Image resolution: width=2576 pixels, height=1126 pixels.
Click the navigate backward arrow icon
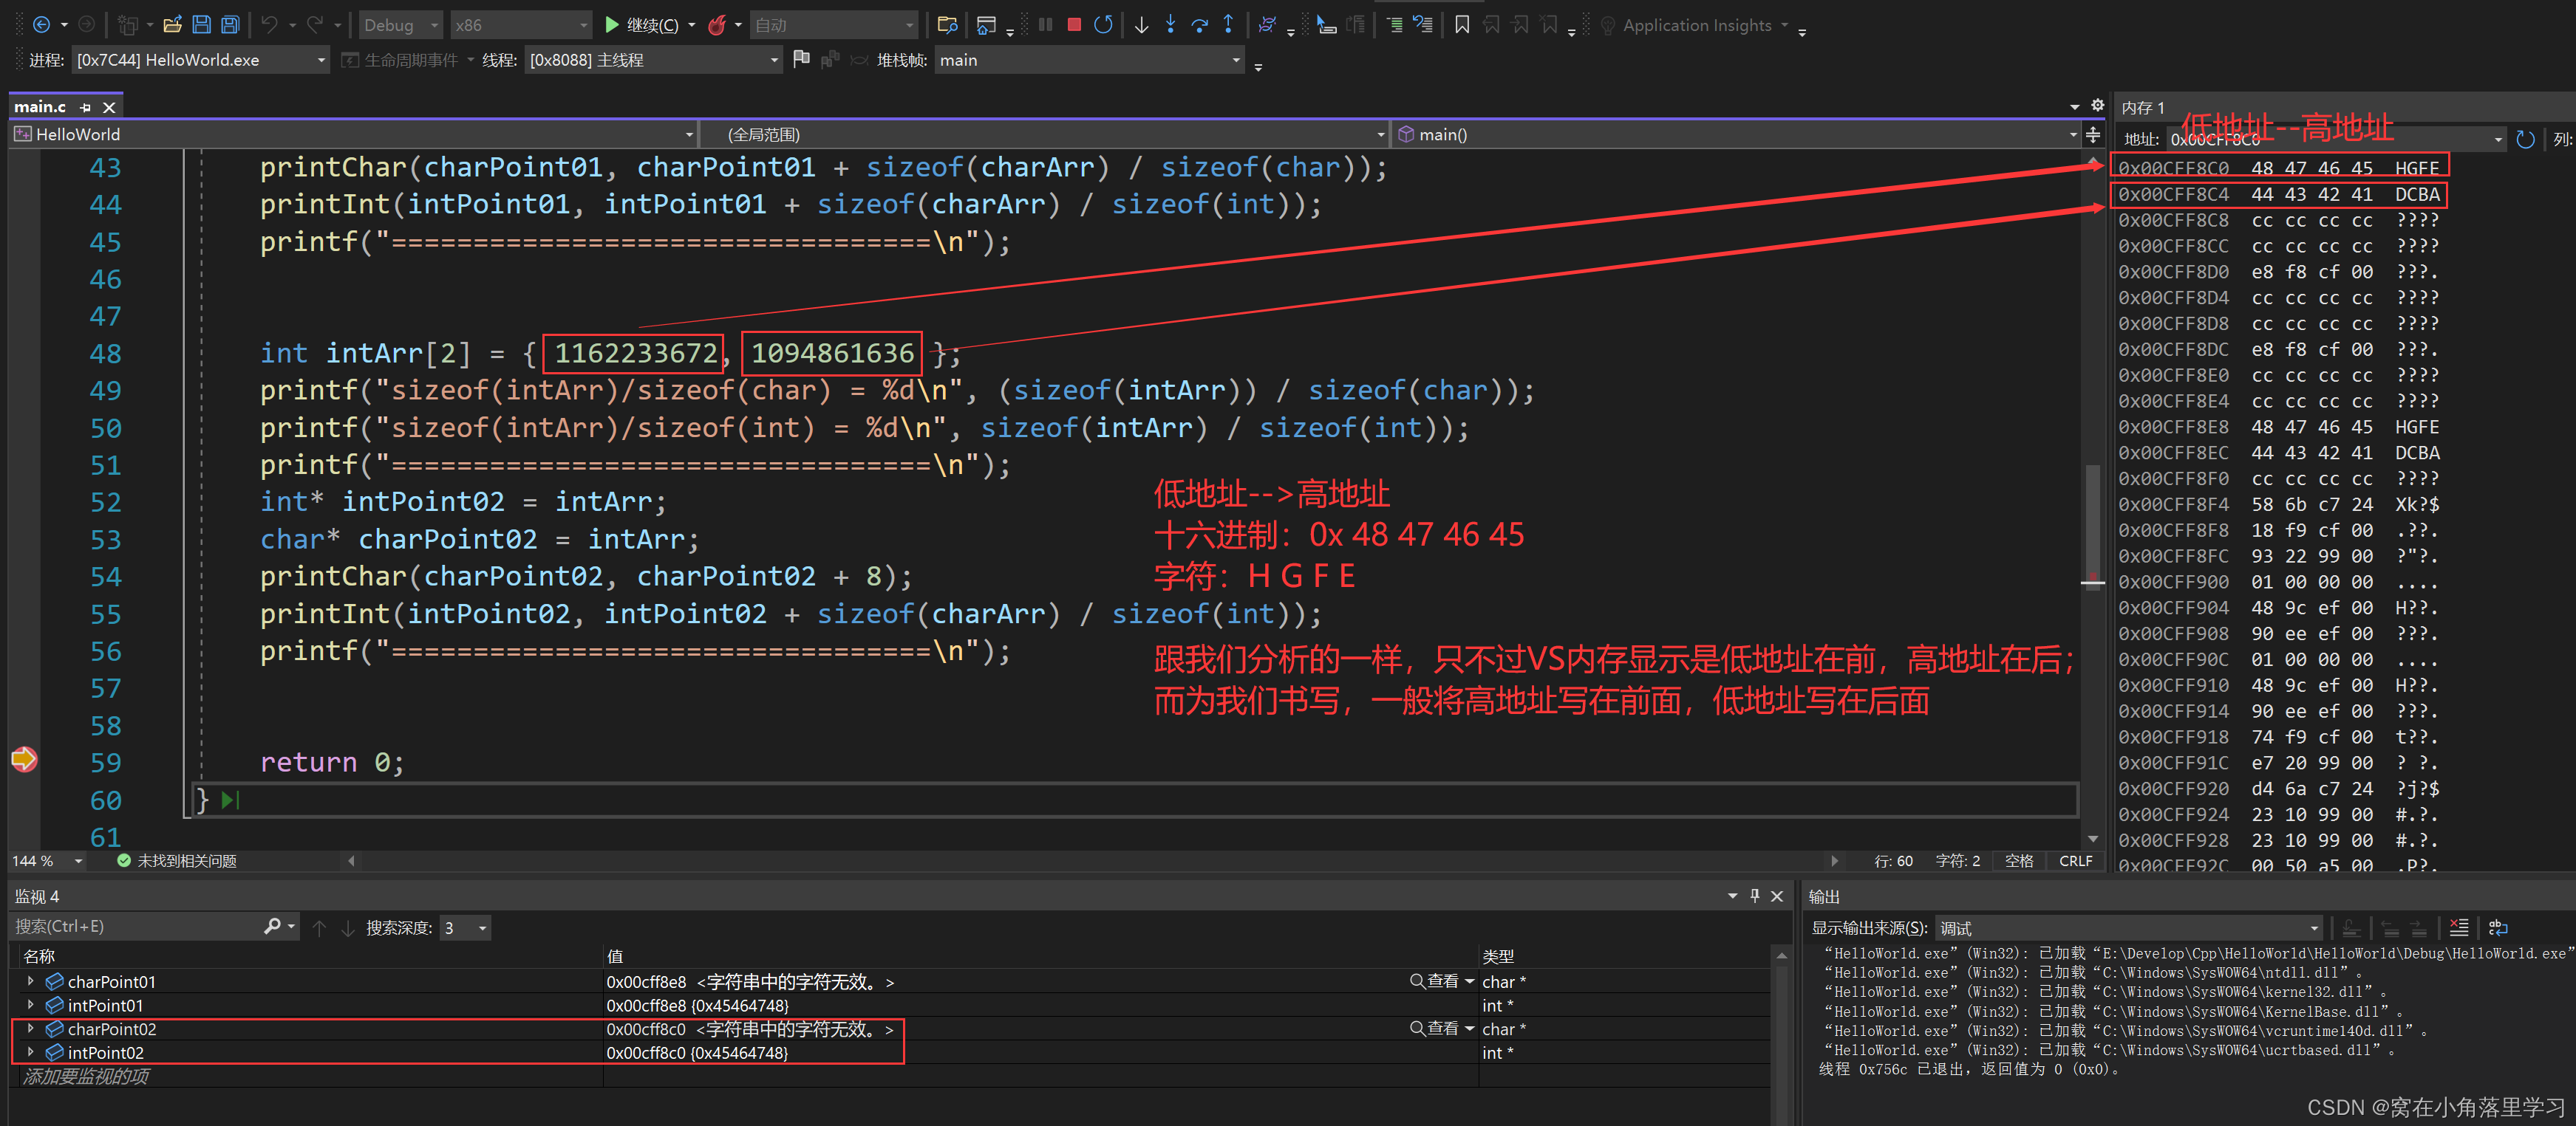(x=41, y=25)
